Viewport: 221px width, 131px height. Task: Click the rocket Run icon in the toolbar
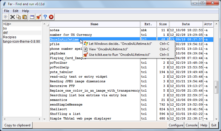tap(39, 17)
